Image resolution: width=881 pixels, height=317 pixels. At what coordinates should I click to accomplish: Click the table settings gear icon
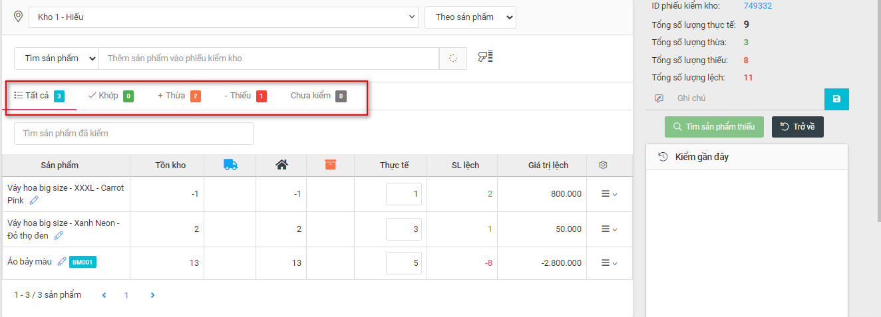(x=604, y=165)
